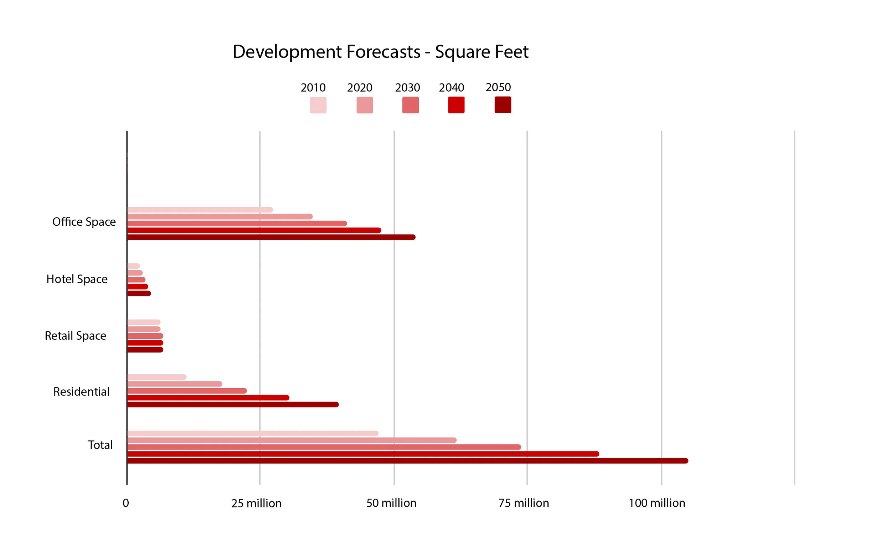Select the Total 2020 bar

[x=292, y=440]
